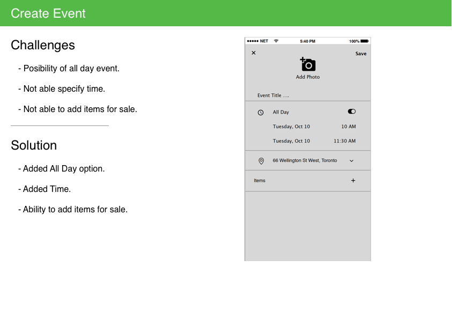Select the Tuesday, Oct 10 start date

290,127
